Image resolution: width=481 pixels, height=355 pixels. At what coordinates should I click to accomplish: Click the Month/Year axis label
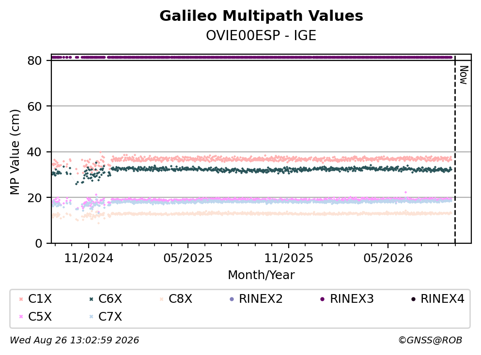coord(261,275)
